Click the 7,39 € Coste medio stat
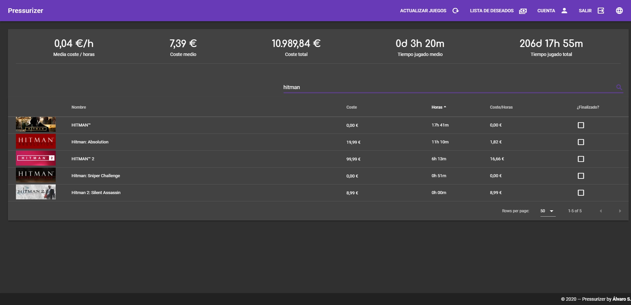 [183, 43]
